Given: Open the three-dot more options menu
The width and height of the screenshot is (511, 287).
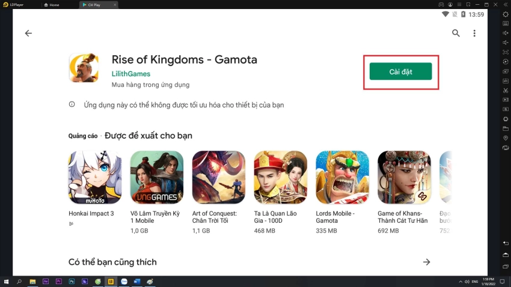Looking at the screenshot, I should [474, 34].
